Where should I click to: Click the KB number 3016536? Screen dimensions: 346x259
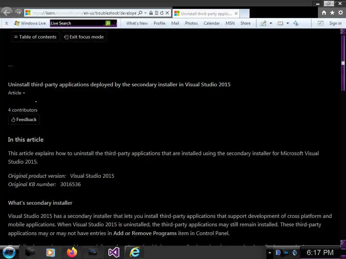(70, 184)
